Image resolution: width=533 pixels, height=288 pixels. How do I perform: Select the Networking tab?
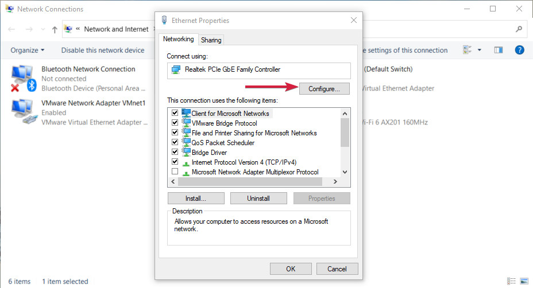coord(178,39)
